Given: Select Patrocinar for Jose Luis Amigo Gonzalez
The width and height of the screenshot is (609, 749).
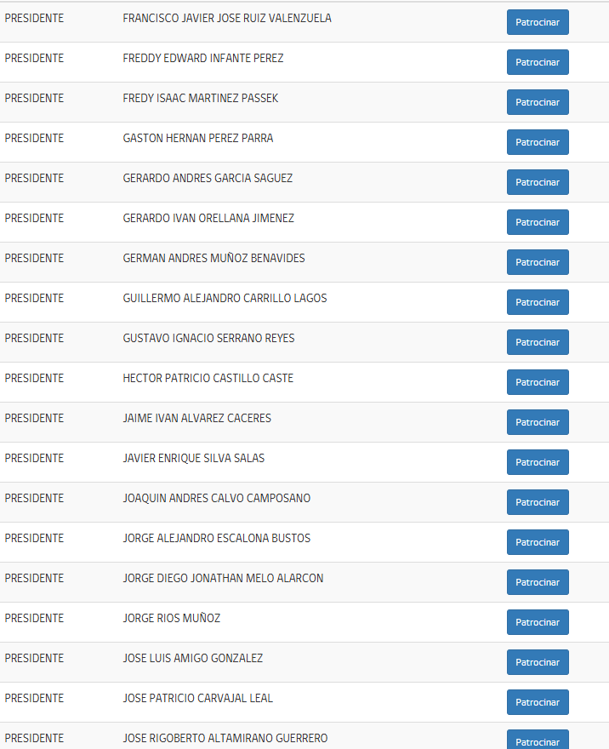Looking at the screenshot, I should pos(538,662).
